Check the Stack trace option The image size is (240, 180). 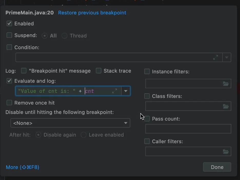tap(99, 71)
